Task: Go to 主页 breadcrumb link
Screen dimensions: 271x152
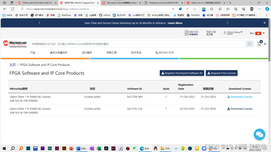Action: [x=13, y=65]
